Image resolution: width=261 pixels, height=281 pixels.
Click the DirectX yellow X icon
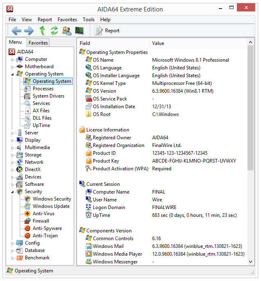(19, 169)
